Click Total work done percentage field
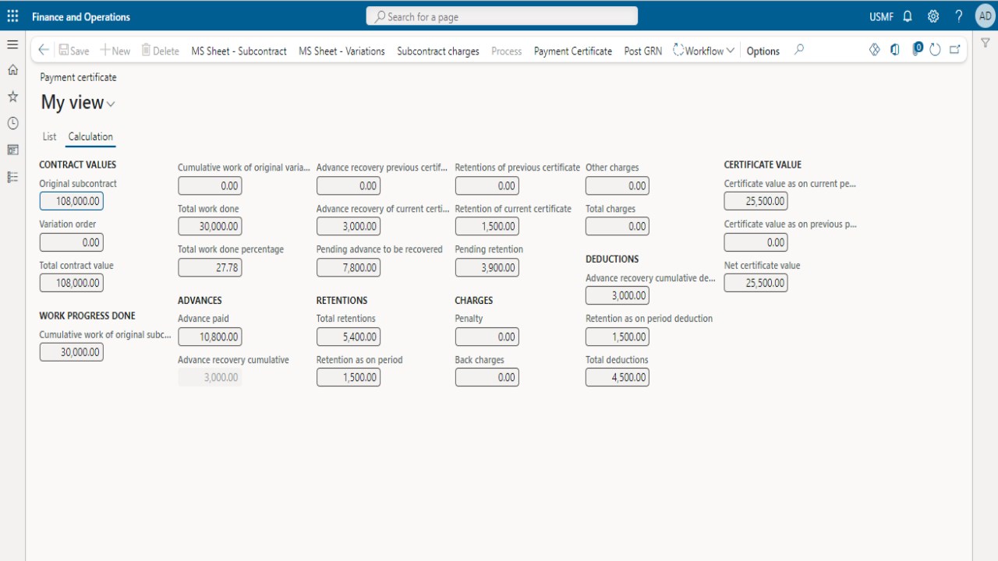Image resolution: width=998 pixels, height=561 pixels. tap(210, 267)
